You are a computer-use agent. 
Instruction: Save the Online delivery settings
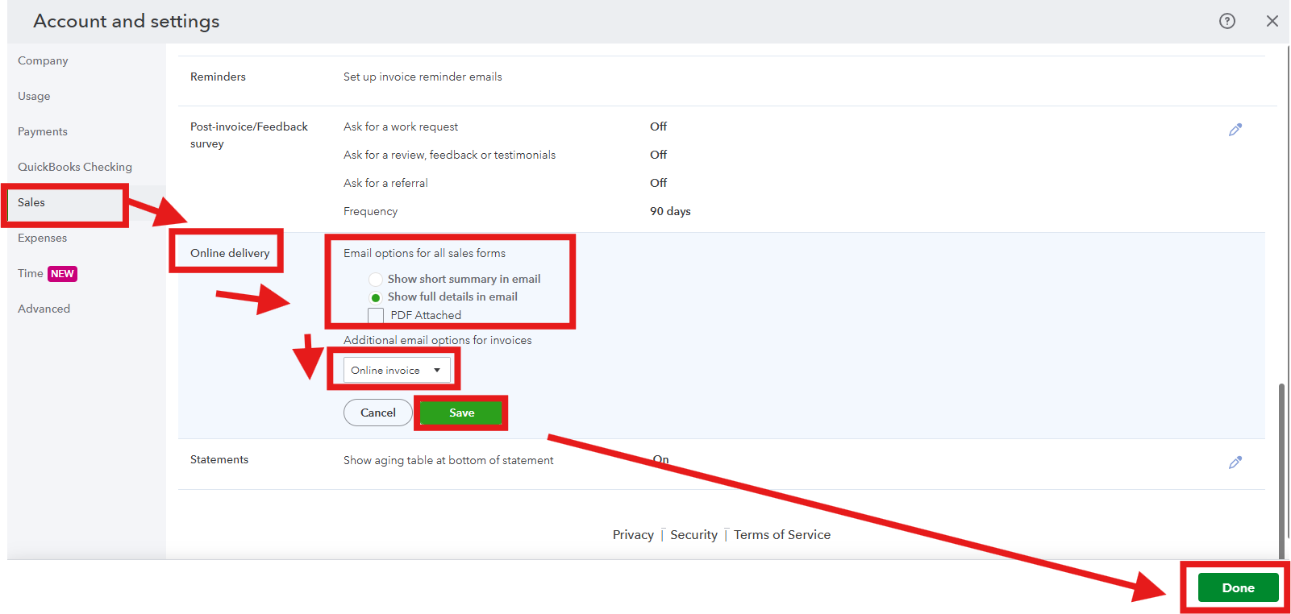click(x=461, y=413)
